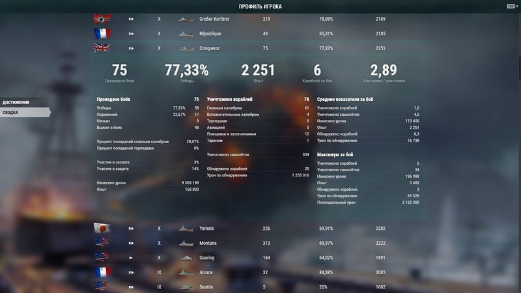Click the Главным калибром label

tap(224, 107)
